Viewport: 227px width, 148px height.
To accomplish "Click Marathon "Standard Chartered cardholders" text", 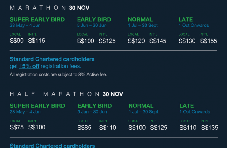I will pos(52,59).
